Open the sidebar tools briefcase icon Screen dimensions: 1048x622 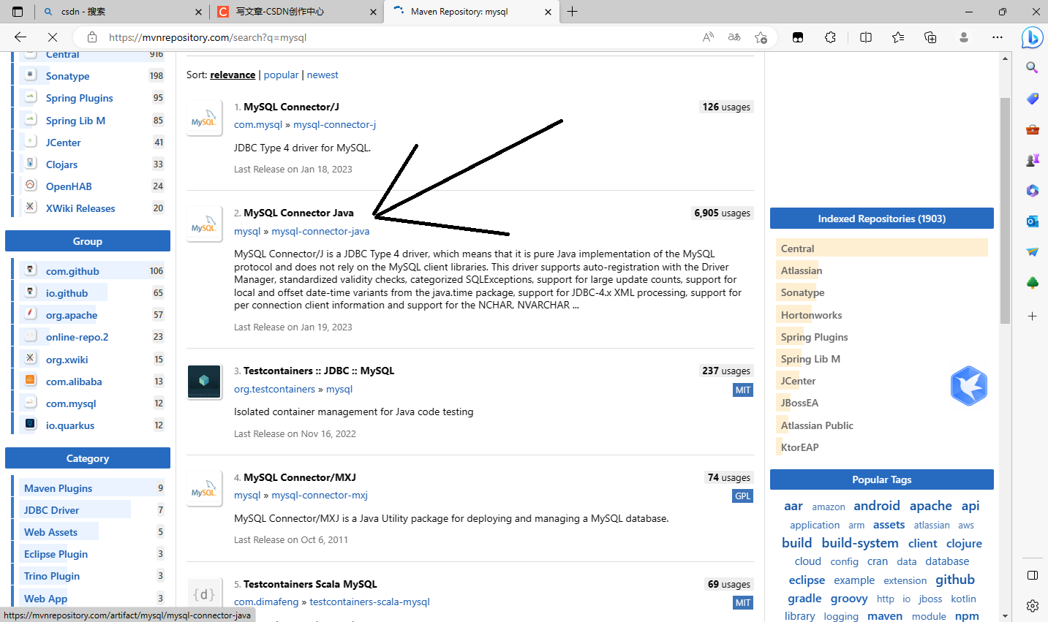pos(1032,129)
